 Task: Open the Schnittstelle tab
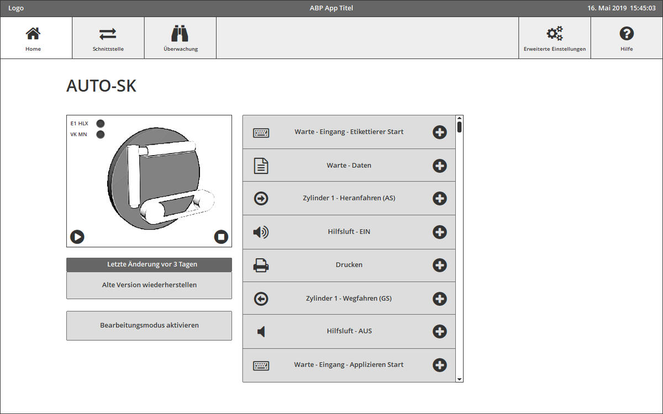pos(108,38)
